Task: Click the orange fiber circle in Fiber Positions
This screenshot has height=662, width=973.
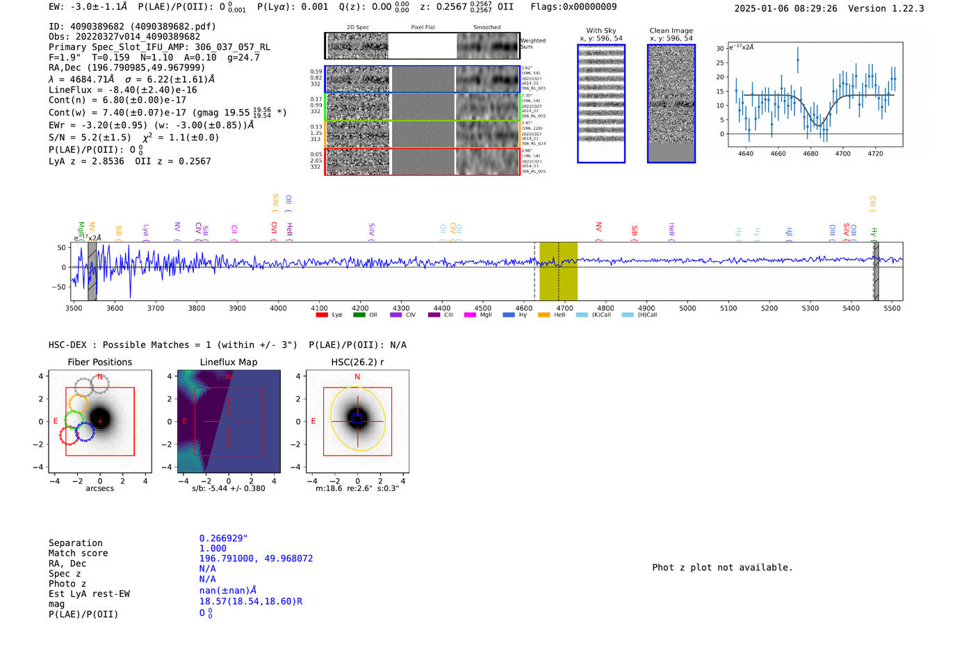Action: point(79,404)
